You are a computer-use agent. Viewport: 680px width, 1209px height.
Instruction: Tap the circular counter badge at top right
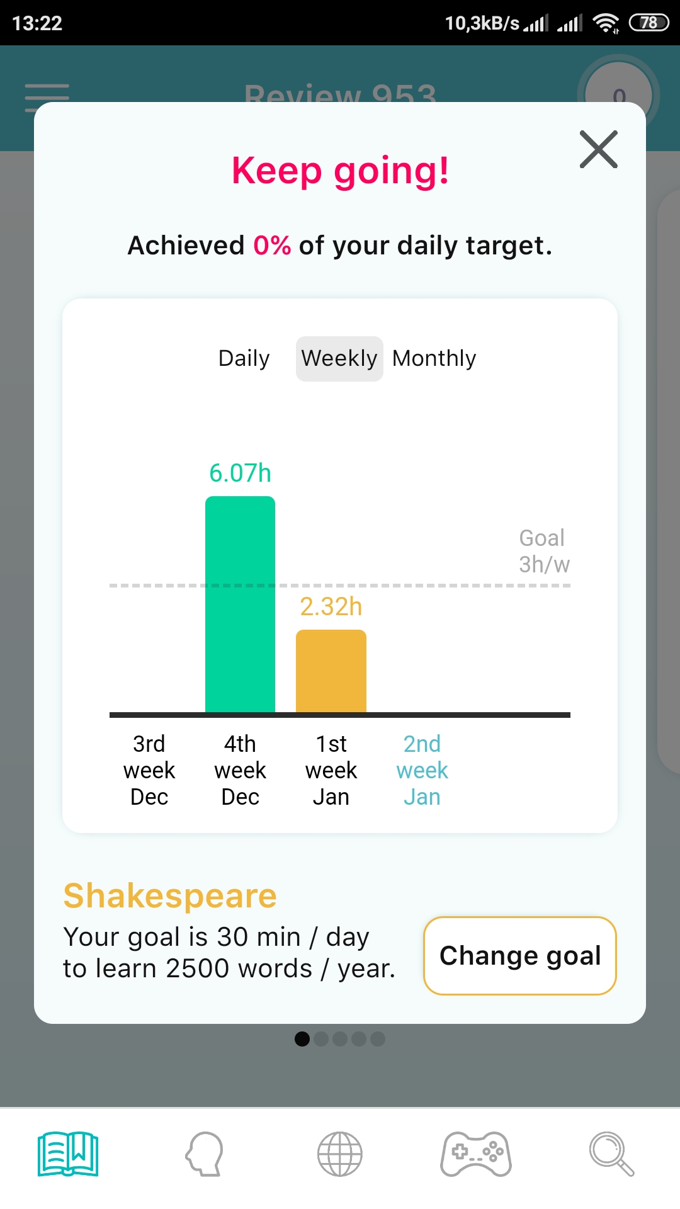(618, 94)
